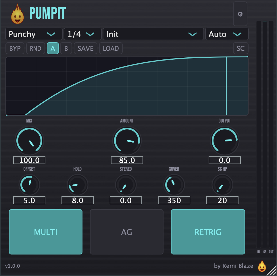Click the XOVER value field 350
The image size is (277, 276).
point(174,200)
